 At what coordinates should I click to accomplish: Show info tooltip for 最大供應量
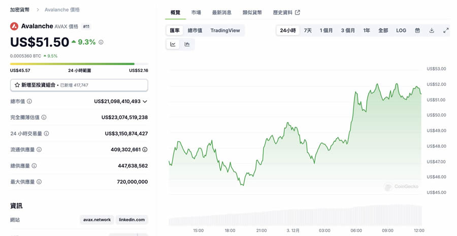click(39, 182)
